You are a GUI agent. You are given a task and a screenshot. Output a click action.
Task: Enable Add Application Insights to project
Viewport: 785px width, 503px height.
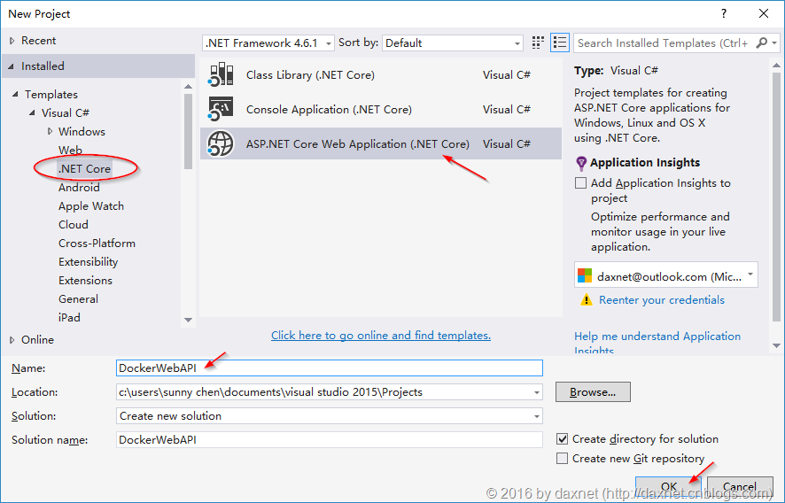coord(580,183)
